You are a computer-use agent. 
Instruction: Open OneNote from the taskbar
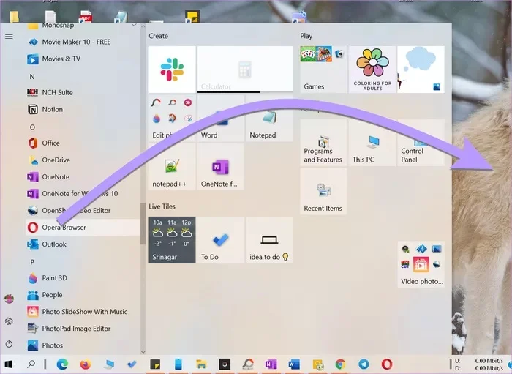[x=271, y=364]
